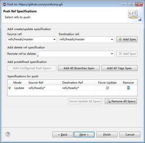Open the Destination ref dropdown
Viewport: 145px width, 143px height.
pos(112,39)
